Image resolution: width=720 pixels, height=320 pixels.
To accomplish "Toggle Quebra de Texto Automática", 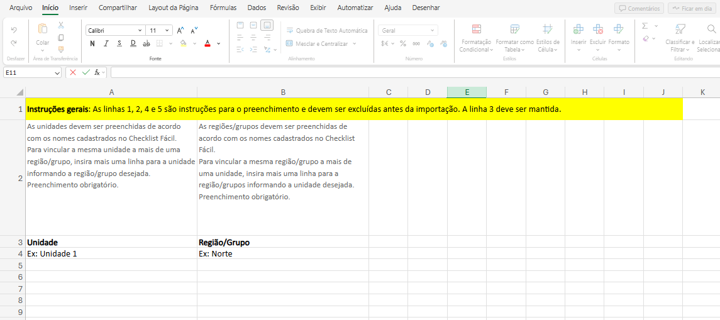I will click(x=327, y=30).
